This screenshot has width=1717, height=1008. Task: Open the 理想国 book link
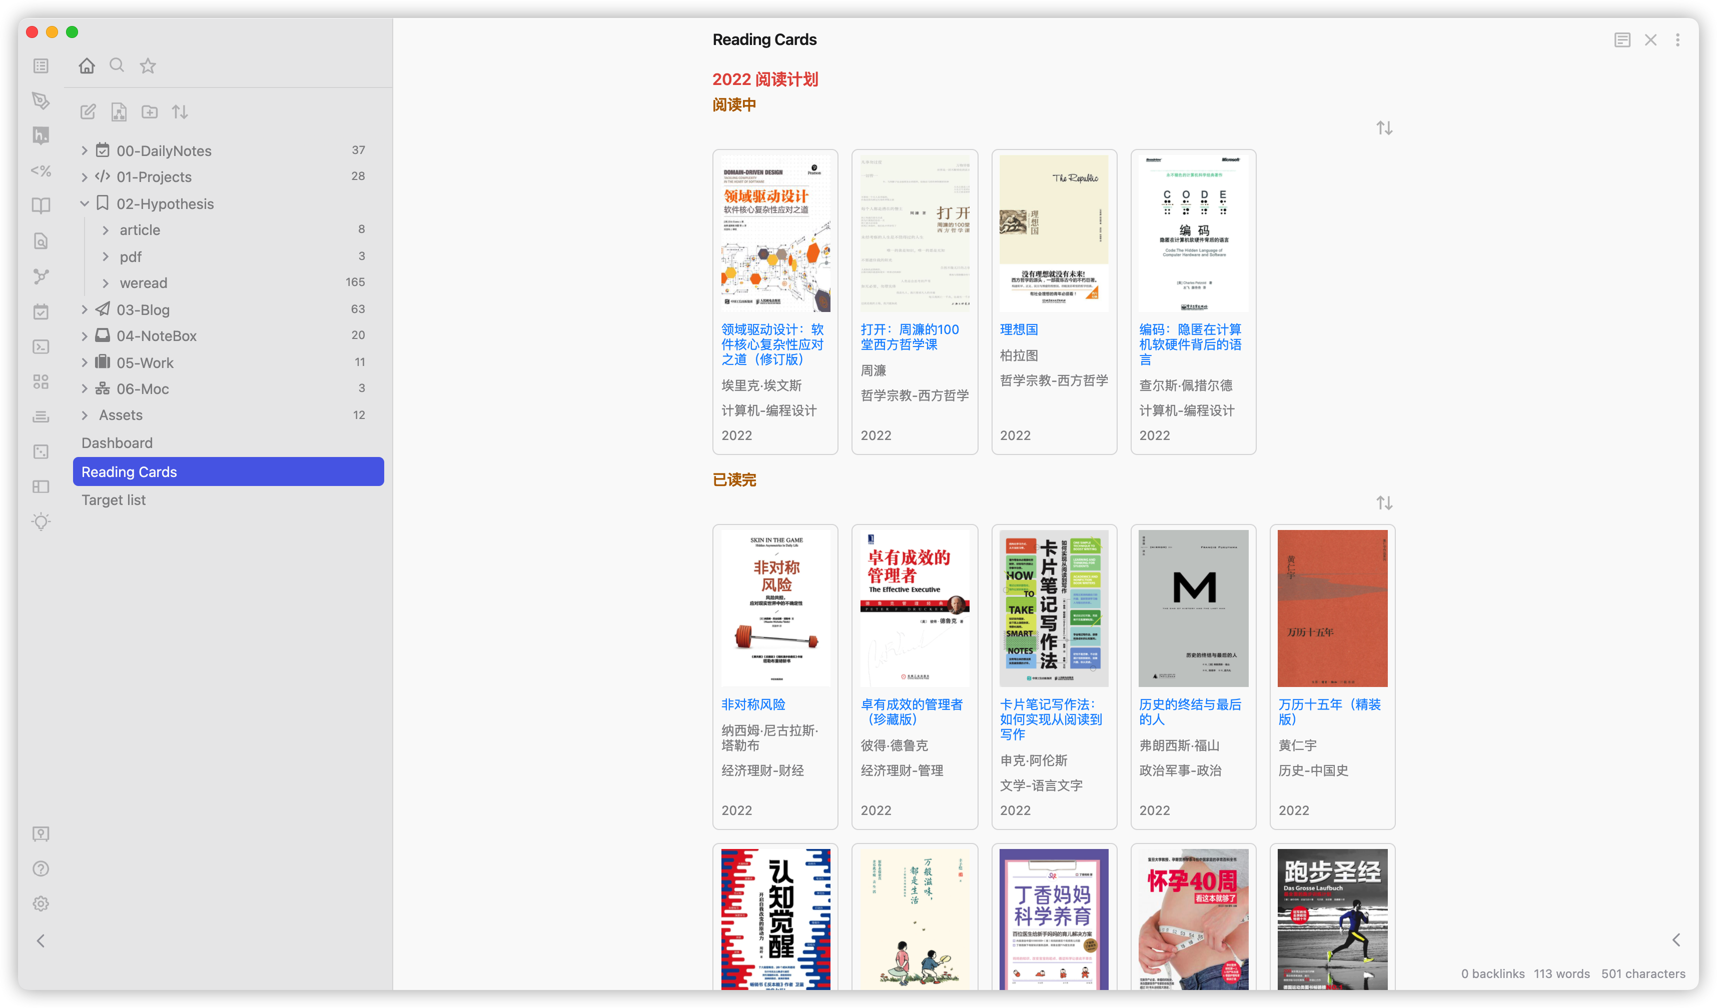[1019, 329]
